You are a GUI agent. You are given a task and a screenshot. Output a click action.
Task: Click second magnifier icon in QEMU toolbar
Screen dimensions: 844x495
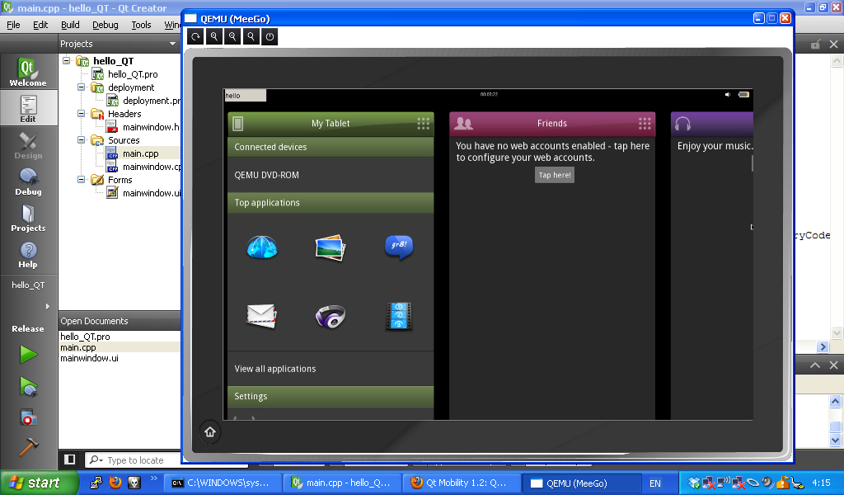pos(232,36)
